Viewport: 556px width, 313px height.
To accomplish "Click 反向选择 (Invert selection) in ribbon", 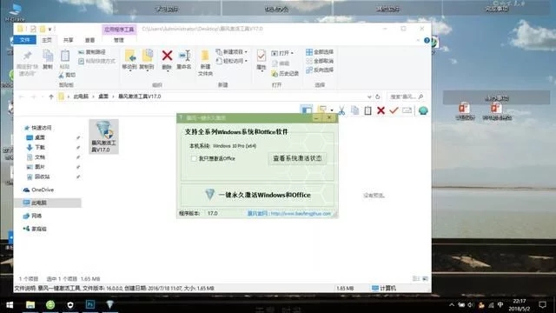I will (x=320, y=70).
